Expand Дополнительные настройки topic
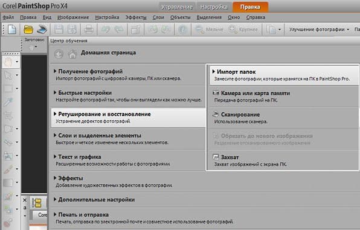The image size is (360, 230). tap(204, 200)
